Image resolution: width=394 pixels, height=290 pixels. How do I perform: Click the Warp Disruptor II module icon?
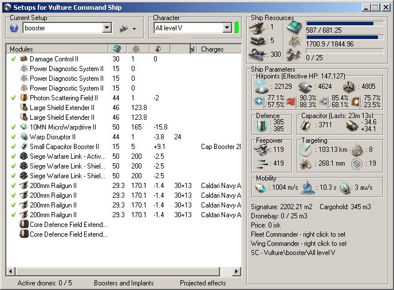tap(23, 136)
